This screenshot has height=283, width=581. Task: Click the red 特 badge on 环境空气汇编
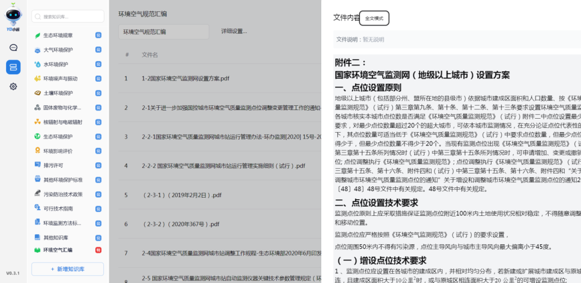tap(98, 250)
